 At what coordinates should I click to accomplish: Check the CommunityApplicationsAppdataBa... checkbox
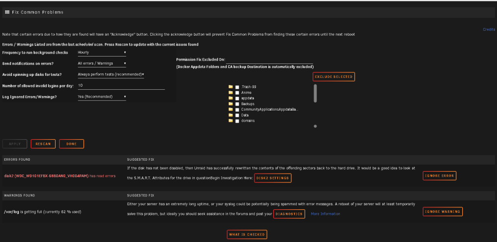click(237, 110)
